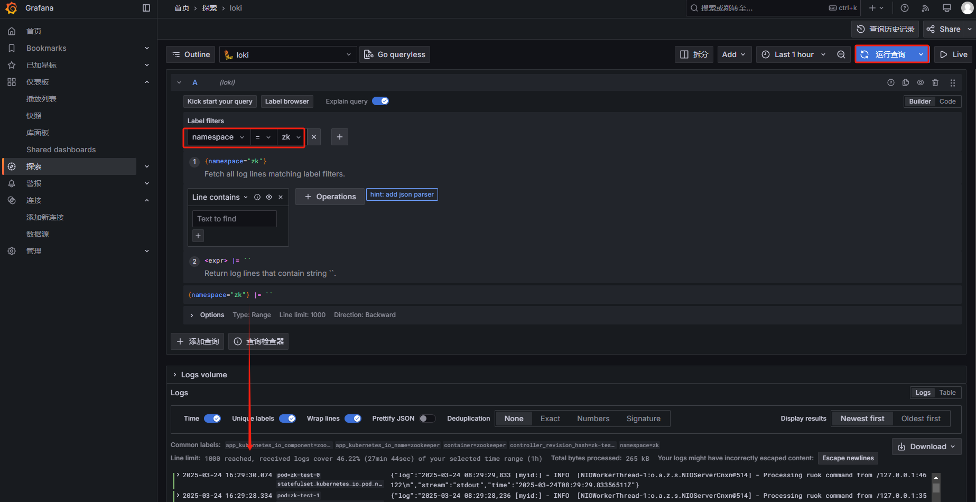
Task: Grab the query A drag handle
Action: tap(953, 82)
